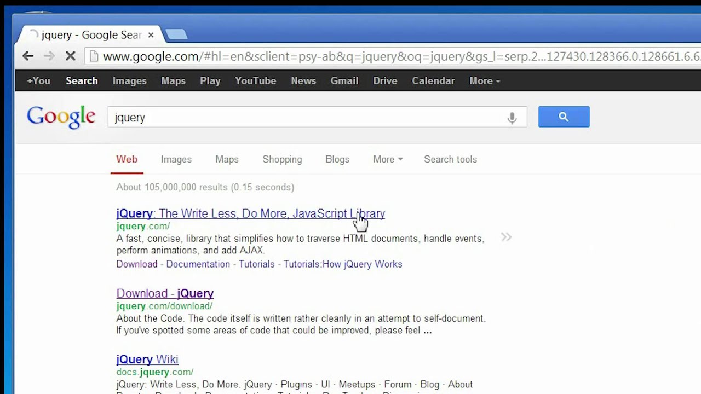This screenshot has width=701, height=394.
Task: Open Images in the black Google bar
Action: tap(129, 80)
